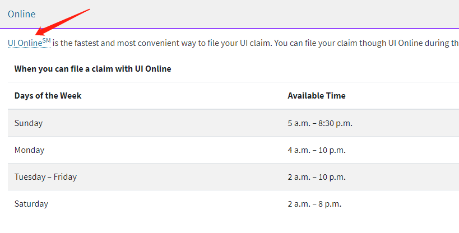Select the Days of the Week column header
This screenshot has width=459, height=233.
pyautogui.click(x=48, y=96)
